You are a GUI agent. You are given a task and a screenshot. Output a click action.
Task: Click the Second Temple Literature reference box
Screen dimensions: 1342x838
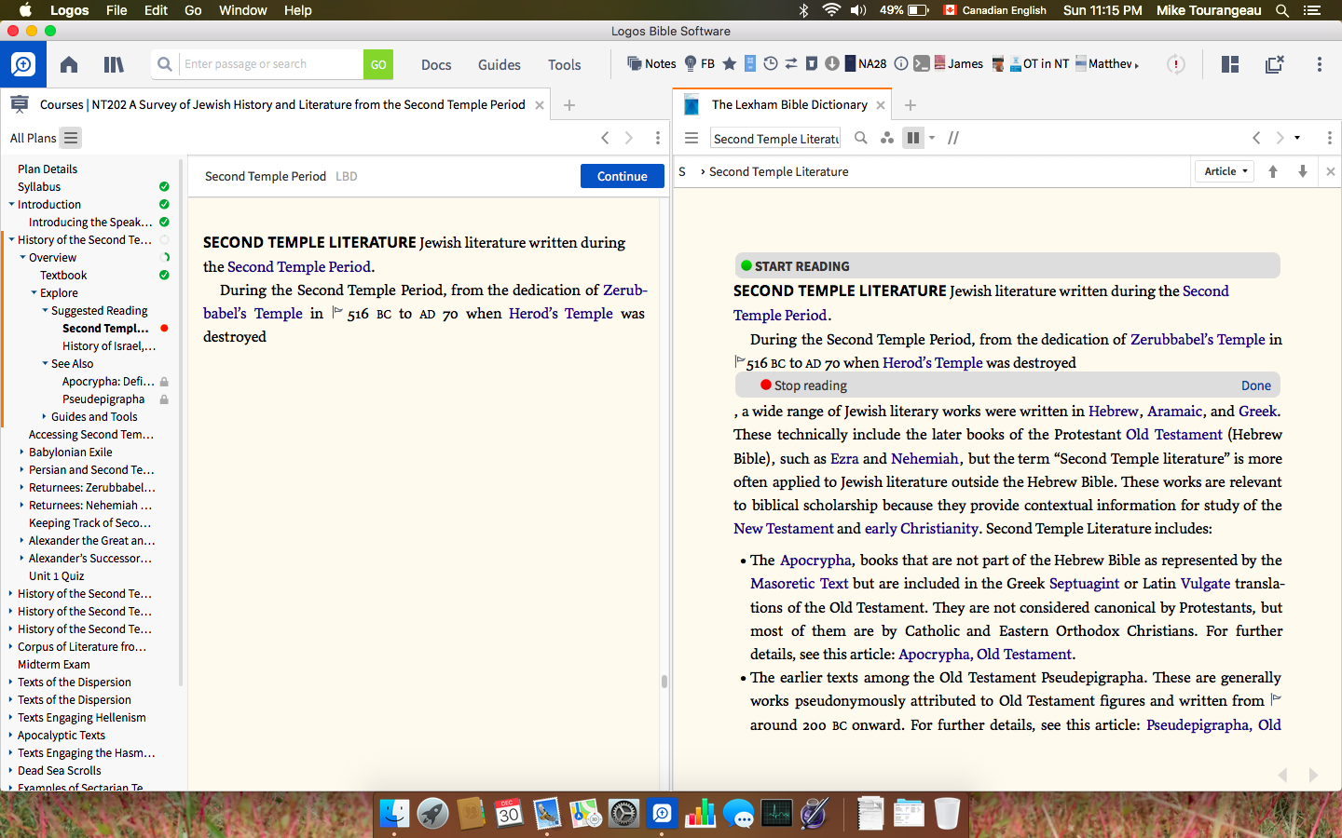[x=775, y=138]
